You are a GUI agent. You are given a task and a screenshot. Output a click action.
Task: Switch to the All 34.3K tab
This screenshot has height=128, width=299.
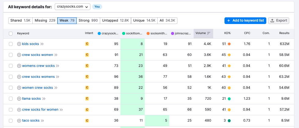pos(167,20)
